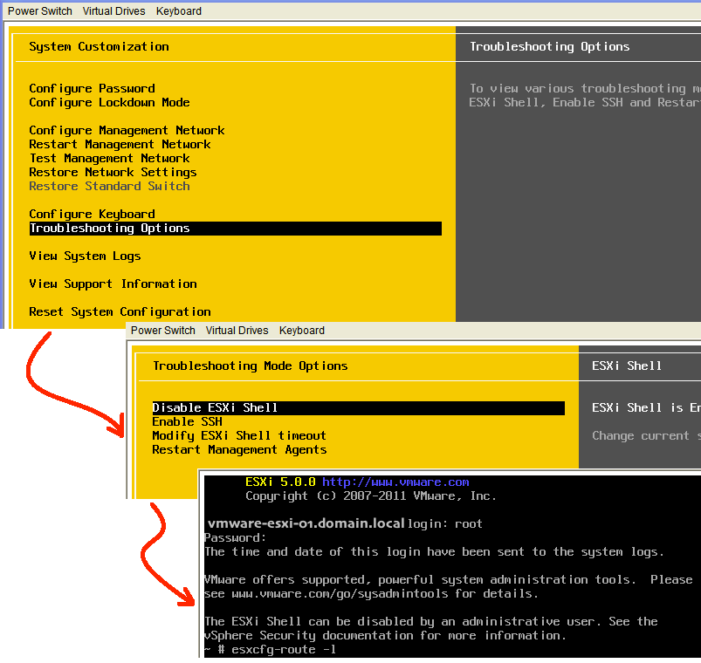Select Configure Password option
Image resolution: width=701 pixels, height=663 pixels.
coord(92,88)
